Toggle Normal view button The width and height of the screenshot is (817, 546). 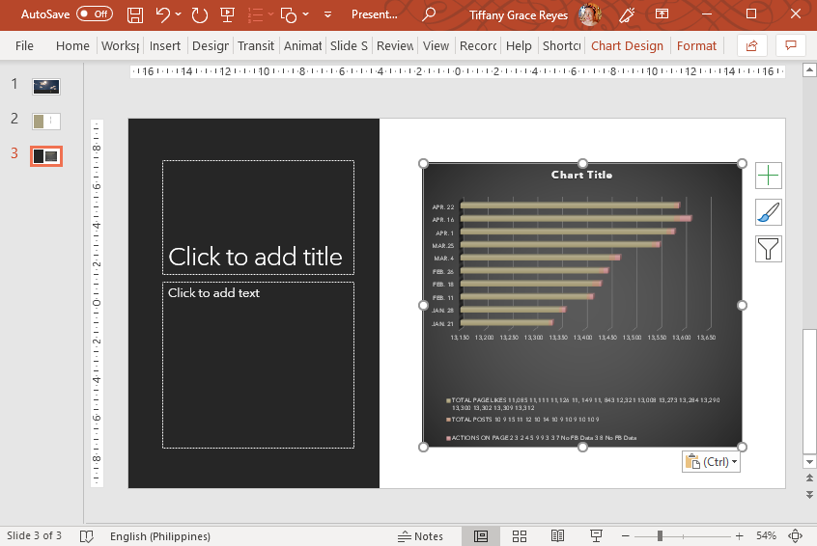[x=480, y=536]
